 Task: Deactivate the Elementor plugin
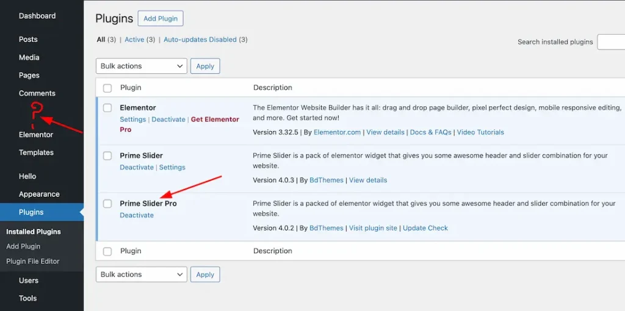coord(168,120)
